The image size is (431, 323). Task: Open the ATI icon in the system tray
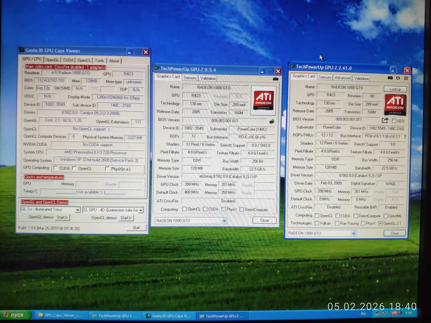394,313
